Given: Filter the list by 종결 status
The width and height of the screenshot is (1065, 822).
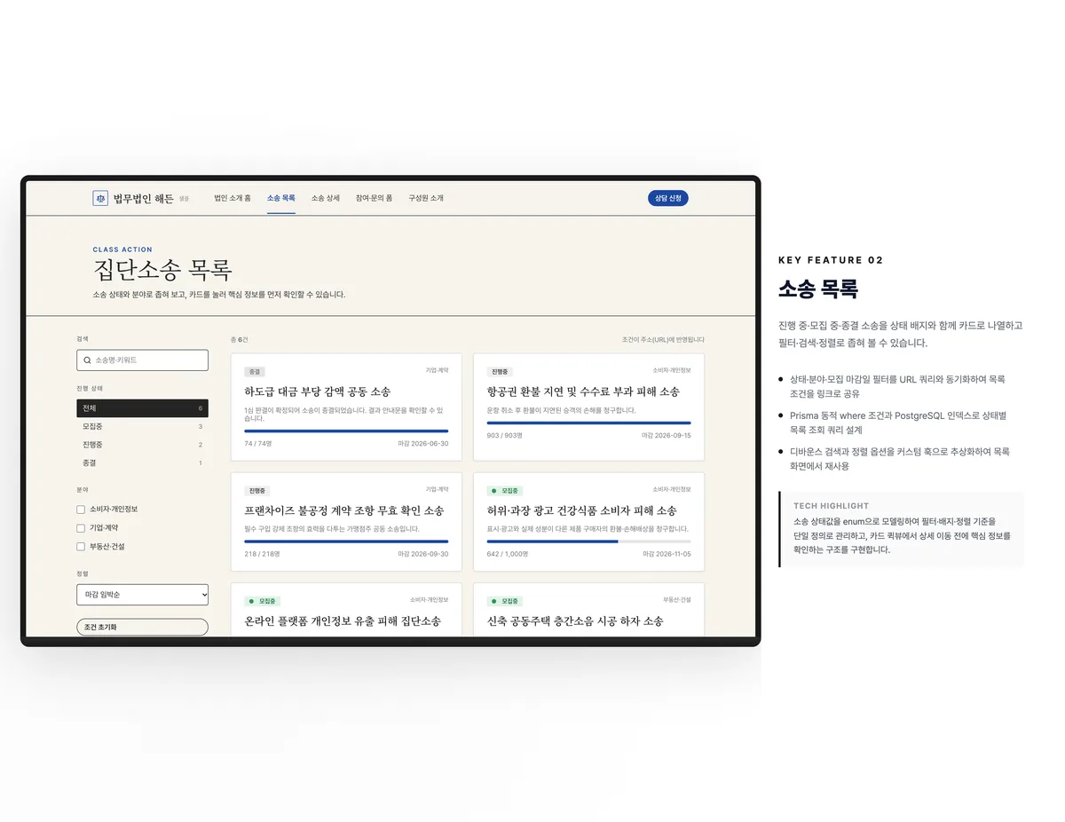Looking at the screenshot, I should pyautogui.click(x=143, y=462).
